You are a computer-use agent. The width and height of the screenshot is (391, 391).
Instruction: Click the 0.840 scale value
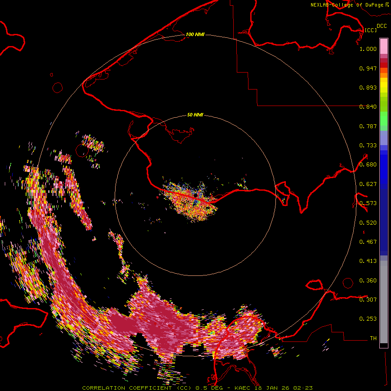pos(368,107)
